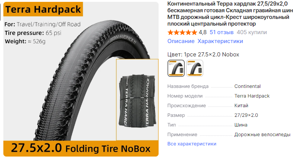
Task: Click the Continental brand name value
Action: [x=248, y=86]
